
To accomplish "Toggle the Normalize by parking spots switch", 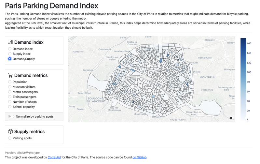I will click(x=11, y=116).
